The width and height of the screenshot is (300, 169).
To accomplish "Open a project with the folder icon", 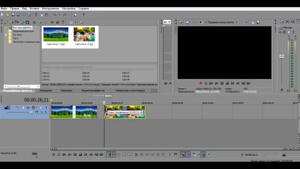I will coord(7,15).
